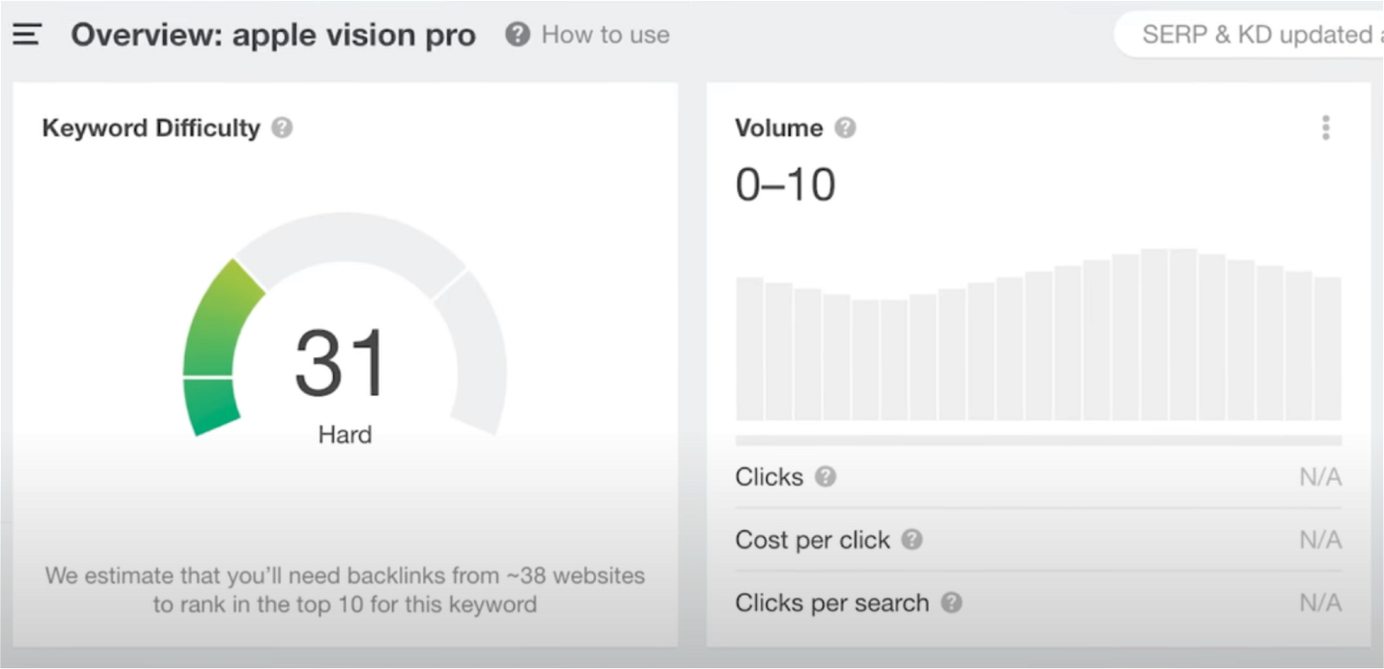Select the rightmost bar in Volume chart
Viewport: 1384px width, 669px height.
pyautogui.click(x=1328, y=348)
